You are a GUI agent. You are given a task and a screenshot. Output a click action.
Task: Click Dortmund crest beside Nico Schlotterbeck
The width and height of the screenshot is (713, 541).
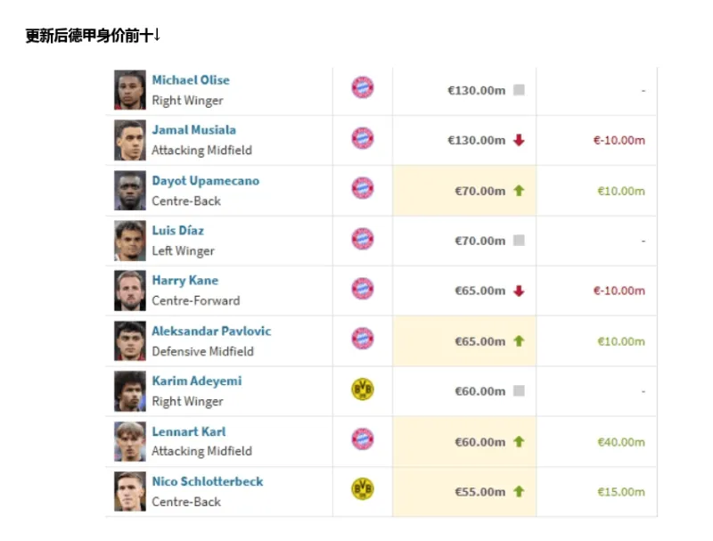pyautogui.click(x=363, y=489)
